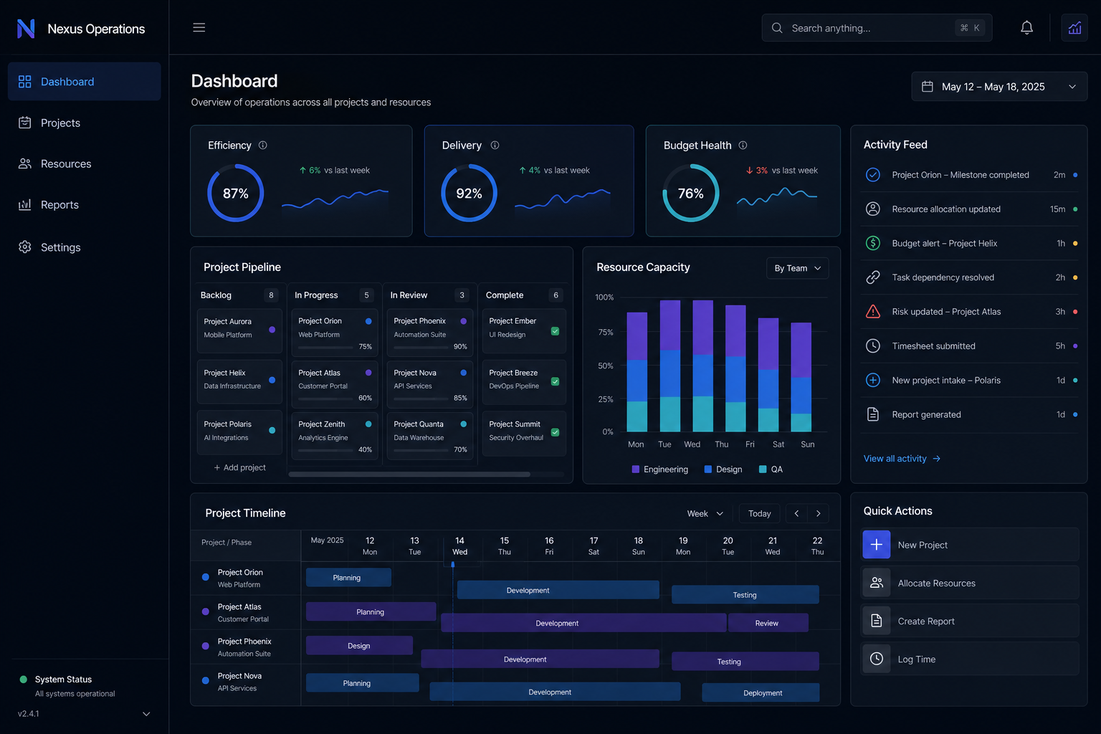Click the Budget alert dollar icon
This screenshot has width=1101, height=734.
click(x=873, y=243)
